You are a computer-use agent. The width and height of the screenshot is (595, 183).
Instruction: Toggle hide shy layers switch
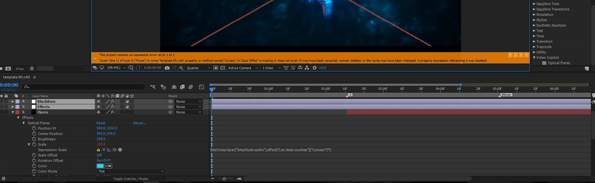point(174,87)
